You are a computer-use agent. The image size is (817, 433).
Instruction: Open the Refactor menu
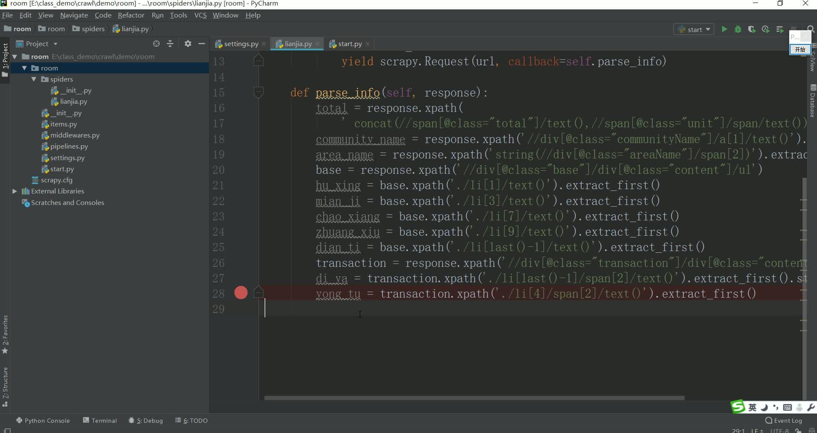tap(131, 15)
